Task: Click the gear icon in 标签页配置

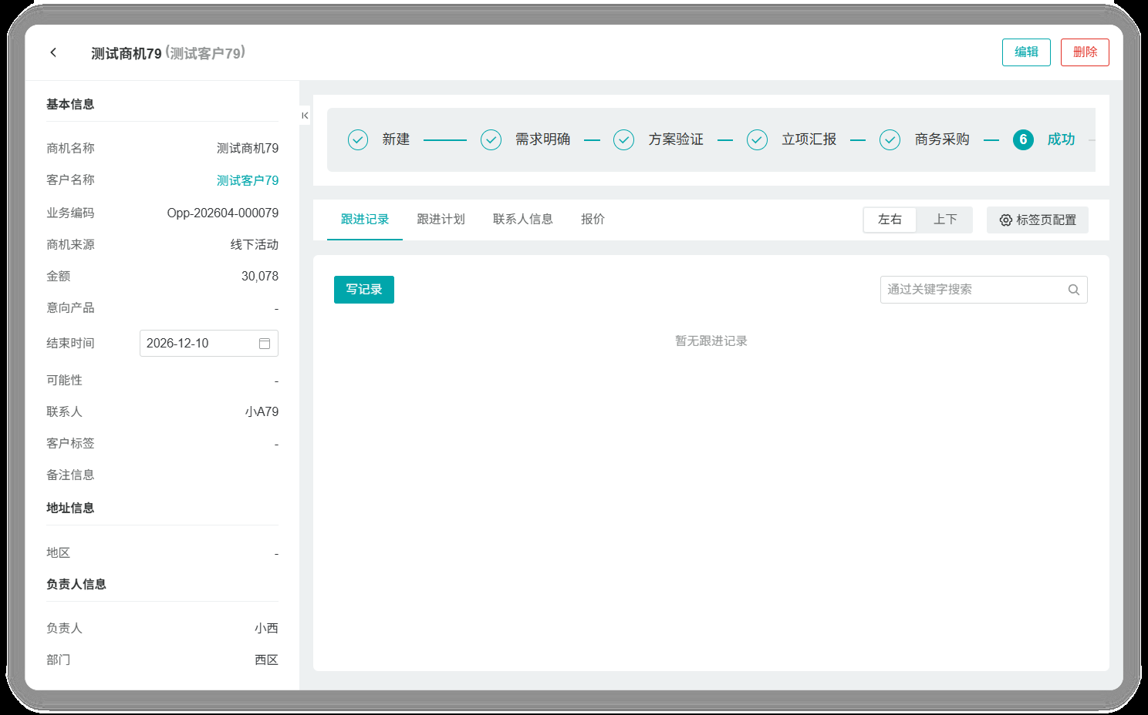Action: click(1006, 220)
